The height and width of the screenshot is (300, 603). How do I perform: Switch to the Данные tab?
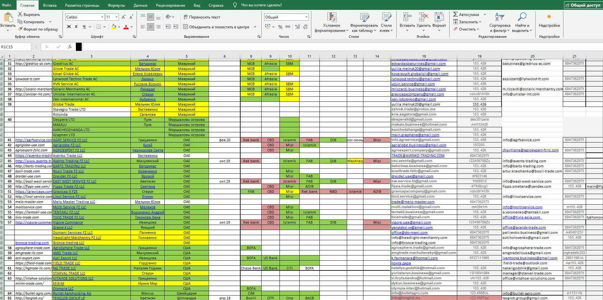pos(140,5)
